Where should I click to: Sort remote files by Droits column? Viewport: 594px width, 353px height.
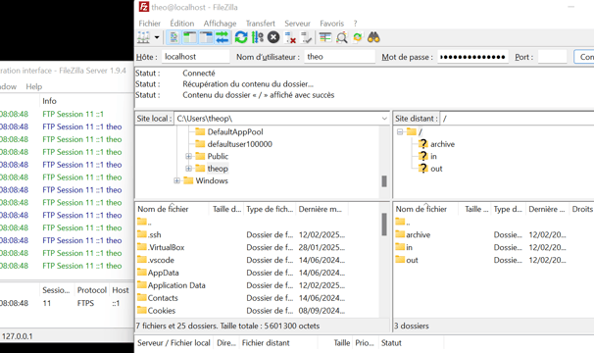click(582, 209)
